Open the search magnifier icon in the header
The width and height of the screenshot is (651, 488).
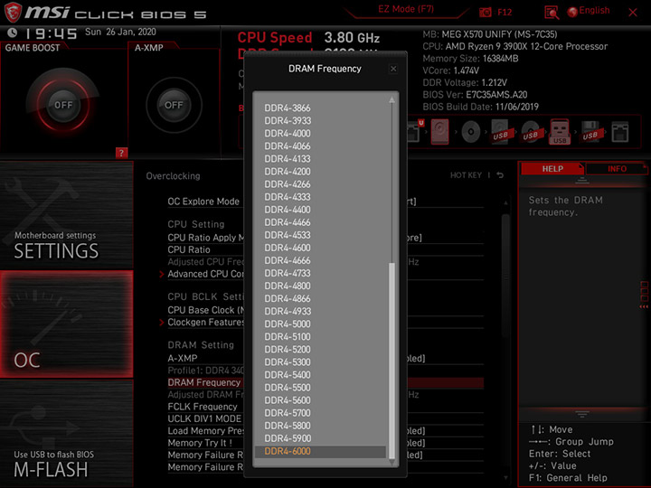[552, 13]
